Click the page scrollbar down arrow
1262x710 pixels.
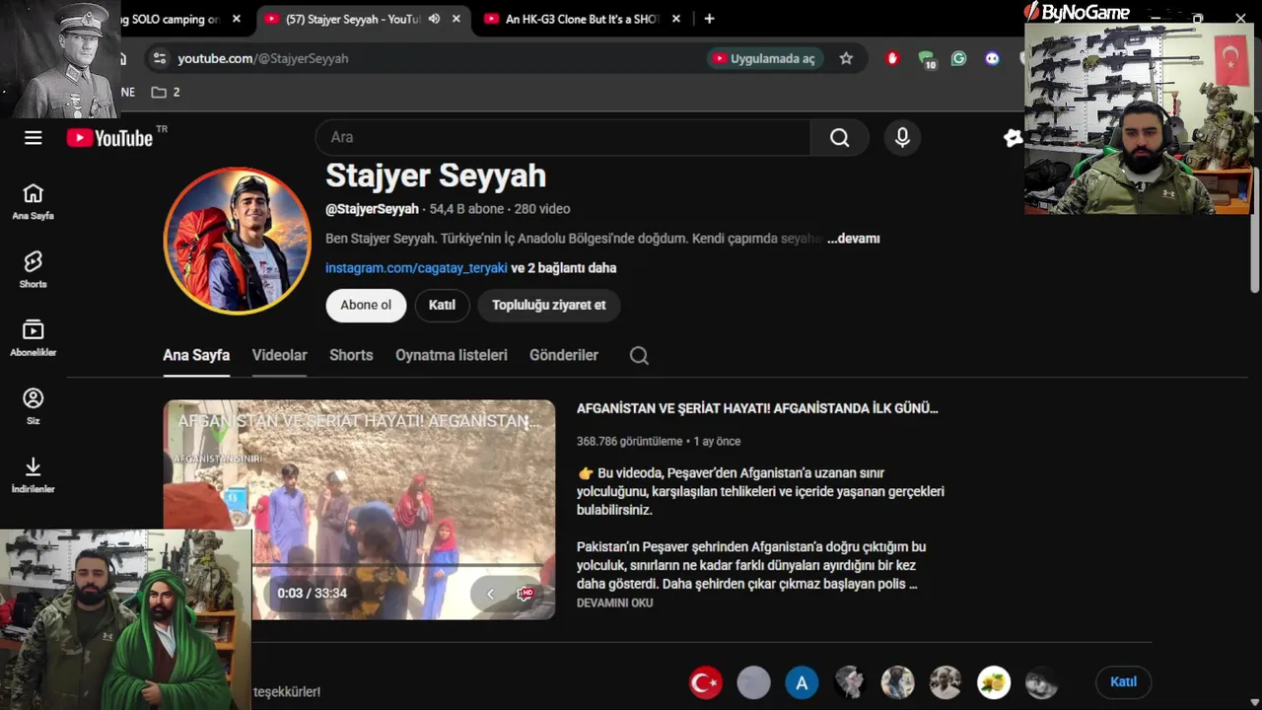[1255, 703]
